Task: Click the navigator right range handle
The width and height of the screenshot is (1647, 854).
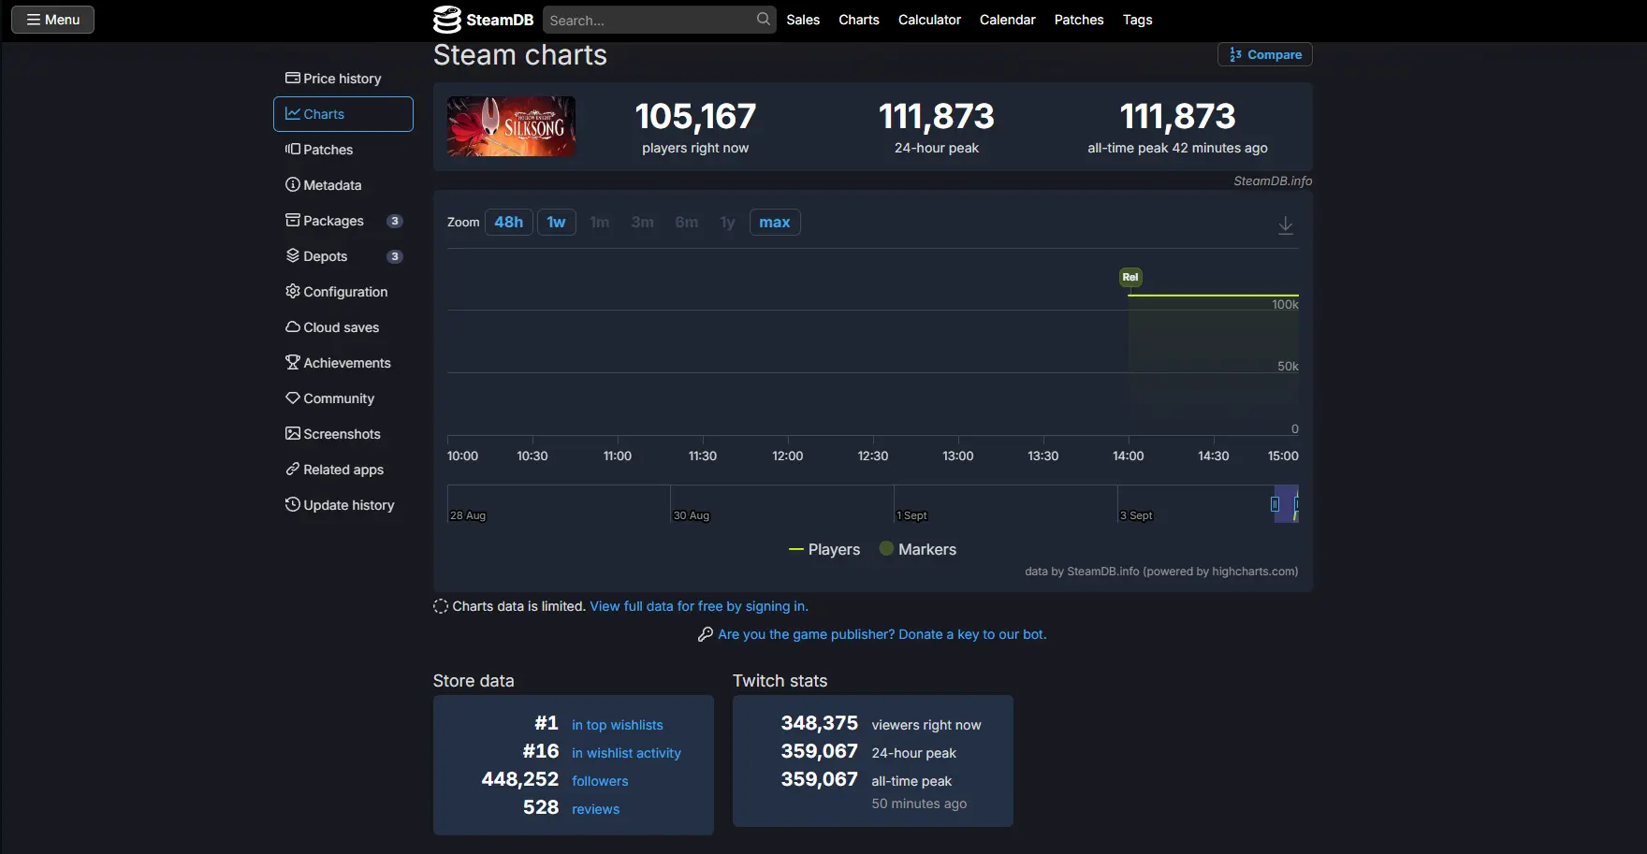Action: pyautogui.click(x=1297, y=504)
